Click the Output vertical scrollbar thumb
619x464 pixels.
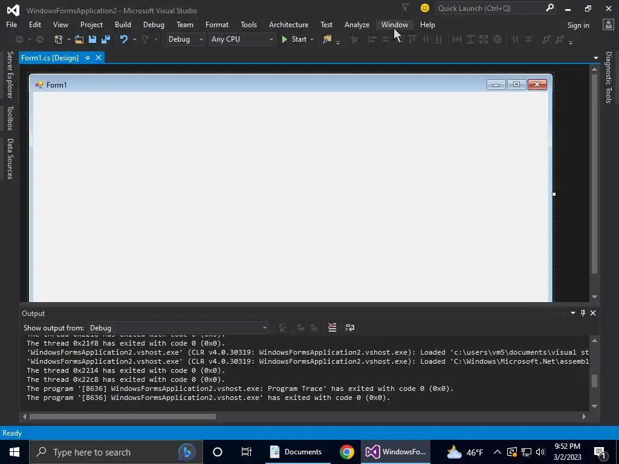[x=595, y=381]
